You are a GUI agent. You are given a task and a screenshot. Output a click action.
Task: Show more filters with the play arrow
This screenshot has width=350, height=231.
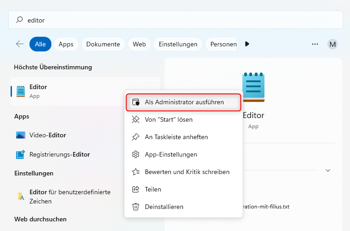coord(247,44)
